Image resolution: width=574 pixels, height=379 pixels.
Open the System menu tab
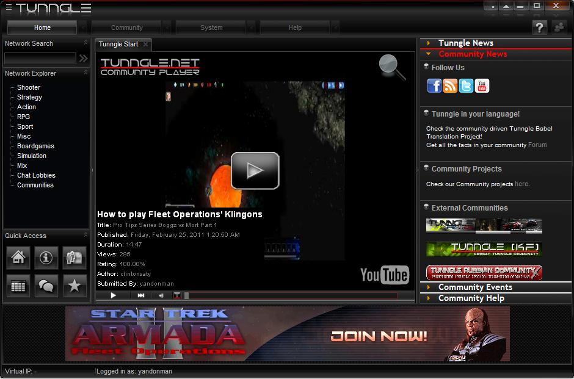tap(211, 27)
